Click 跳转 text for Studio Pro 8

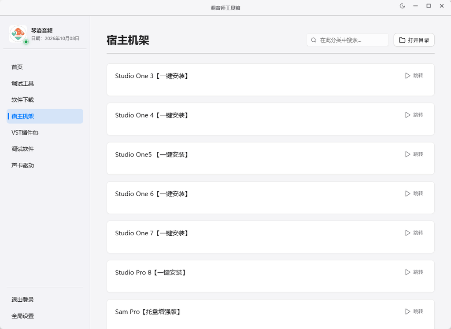pyautogui.click(x=418, y=272)
